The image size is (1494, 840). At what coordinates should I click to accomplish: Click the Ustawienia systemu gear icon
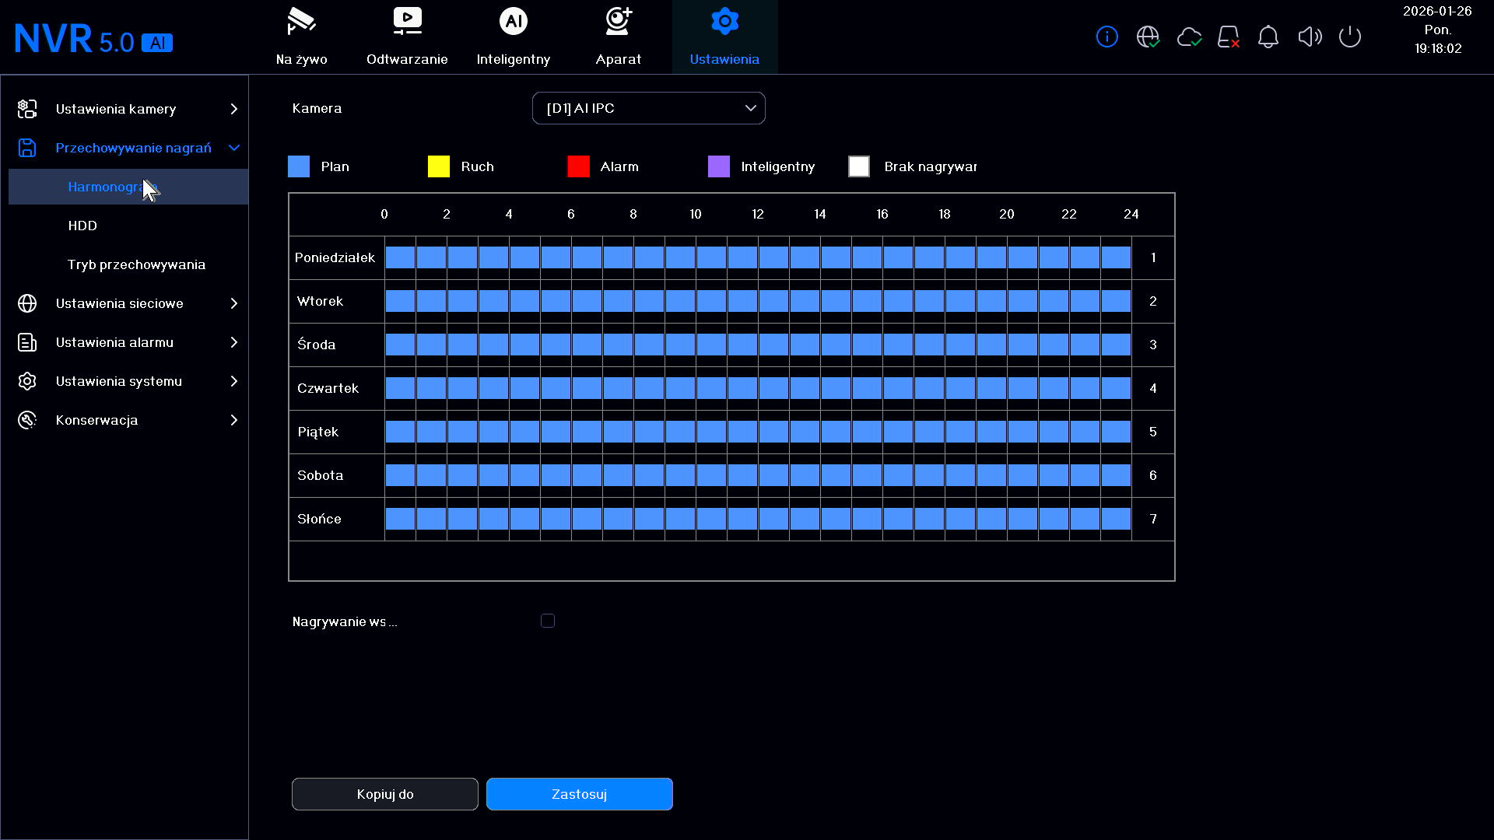27,381
